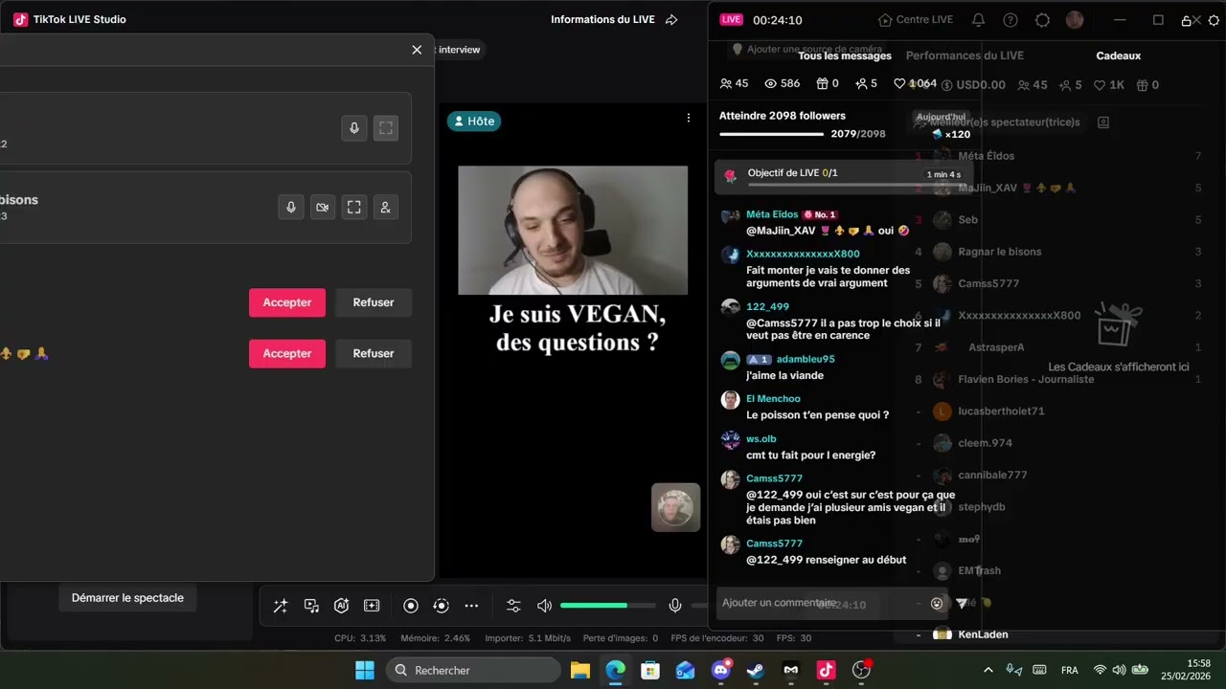Close the guest requests panel
This screenshot has width=1226, height=689.
[x=417, y=50]
